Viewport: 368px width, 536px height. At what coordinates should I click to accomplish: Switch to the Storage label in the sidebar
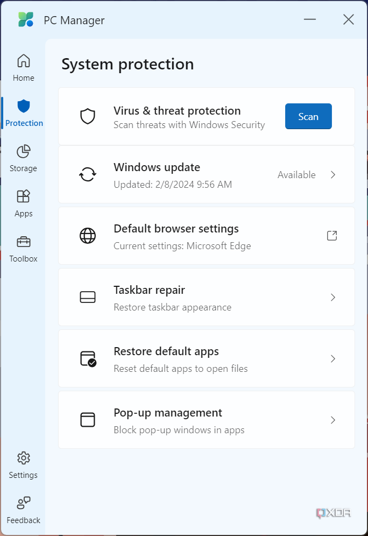23,168
